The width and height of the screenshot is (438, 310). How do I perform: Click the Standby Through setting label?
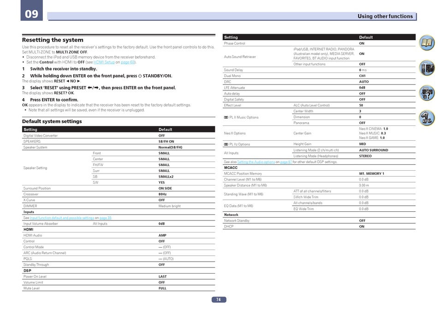36,265
